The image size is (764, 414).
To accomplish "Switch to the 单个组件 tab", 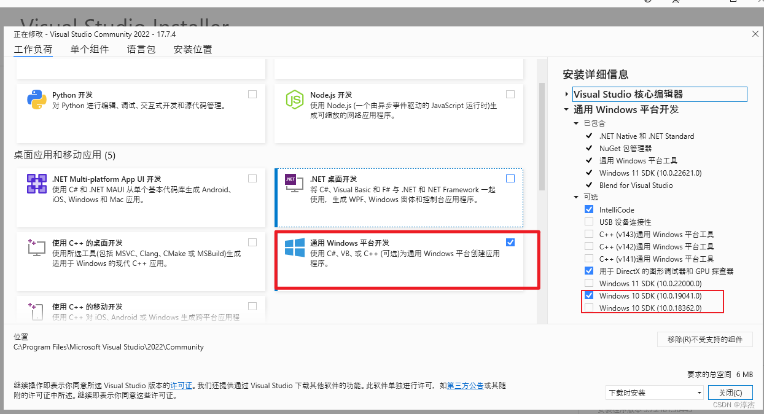I will [x=90, y=49].
